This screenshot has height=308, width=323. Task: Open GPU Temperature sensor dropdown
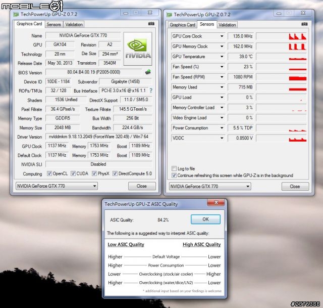[222, 56]
